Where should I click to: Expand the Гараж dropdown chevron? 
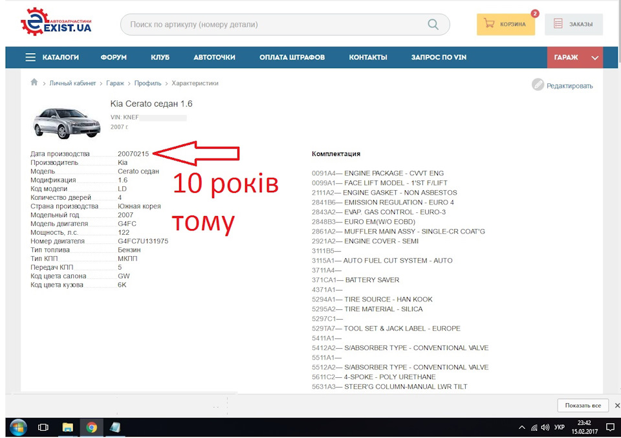[595, 58]
